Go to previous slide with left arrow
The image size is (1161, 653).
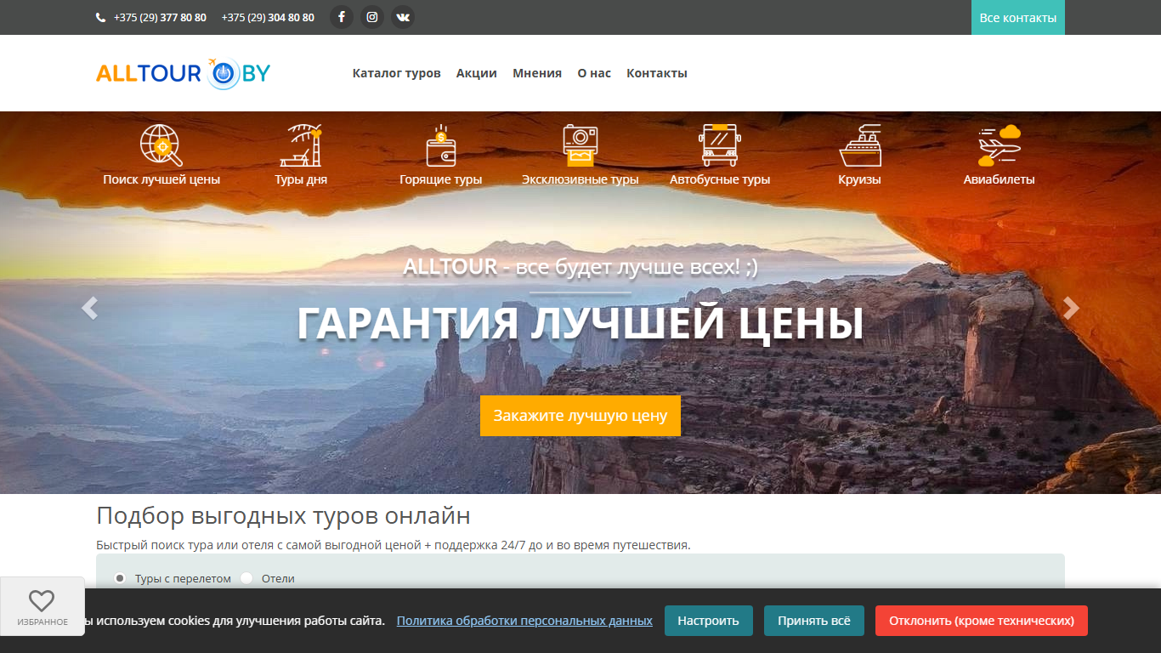pyautogui.click(x=89, y=308)
